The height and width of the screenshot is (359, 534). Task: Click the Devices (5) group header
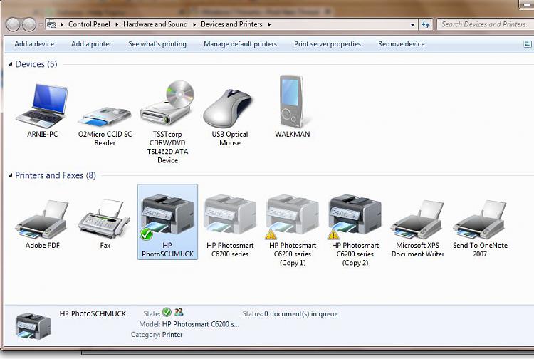click(36, 64)
